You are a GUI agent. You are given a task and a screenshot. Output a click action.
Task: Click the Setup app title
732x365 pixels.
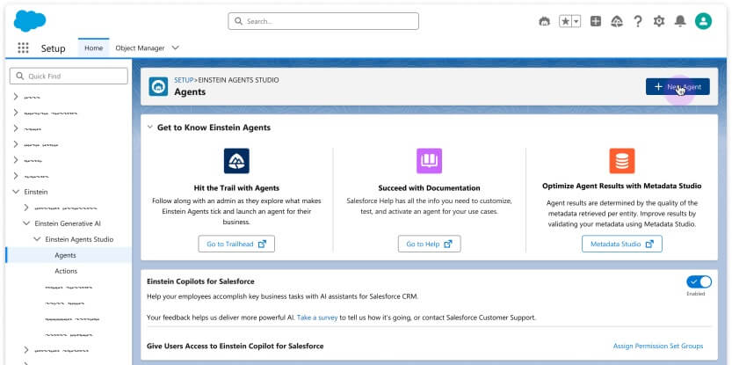(x=54, y=48)
